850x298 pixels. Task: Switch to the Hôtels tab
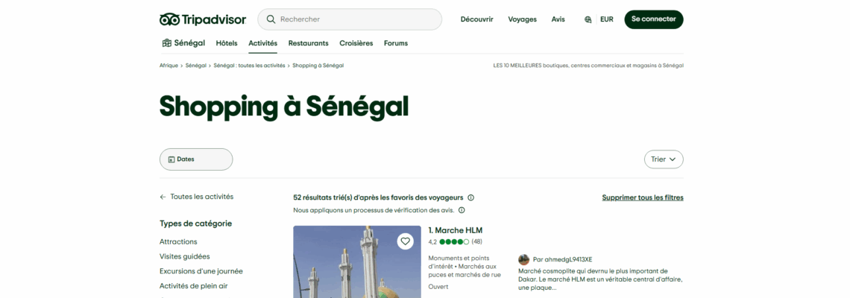(x=227, y=43)
